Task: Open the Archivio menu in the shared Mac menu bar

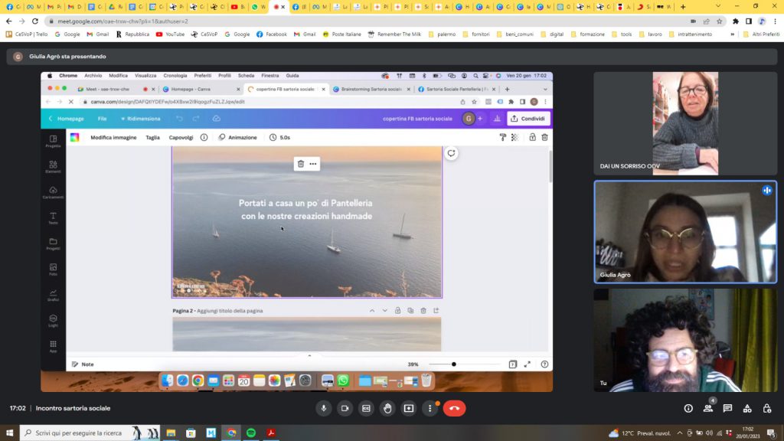Action: click(x=93, y=76)
